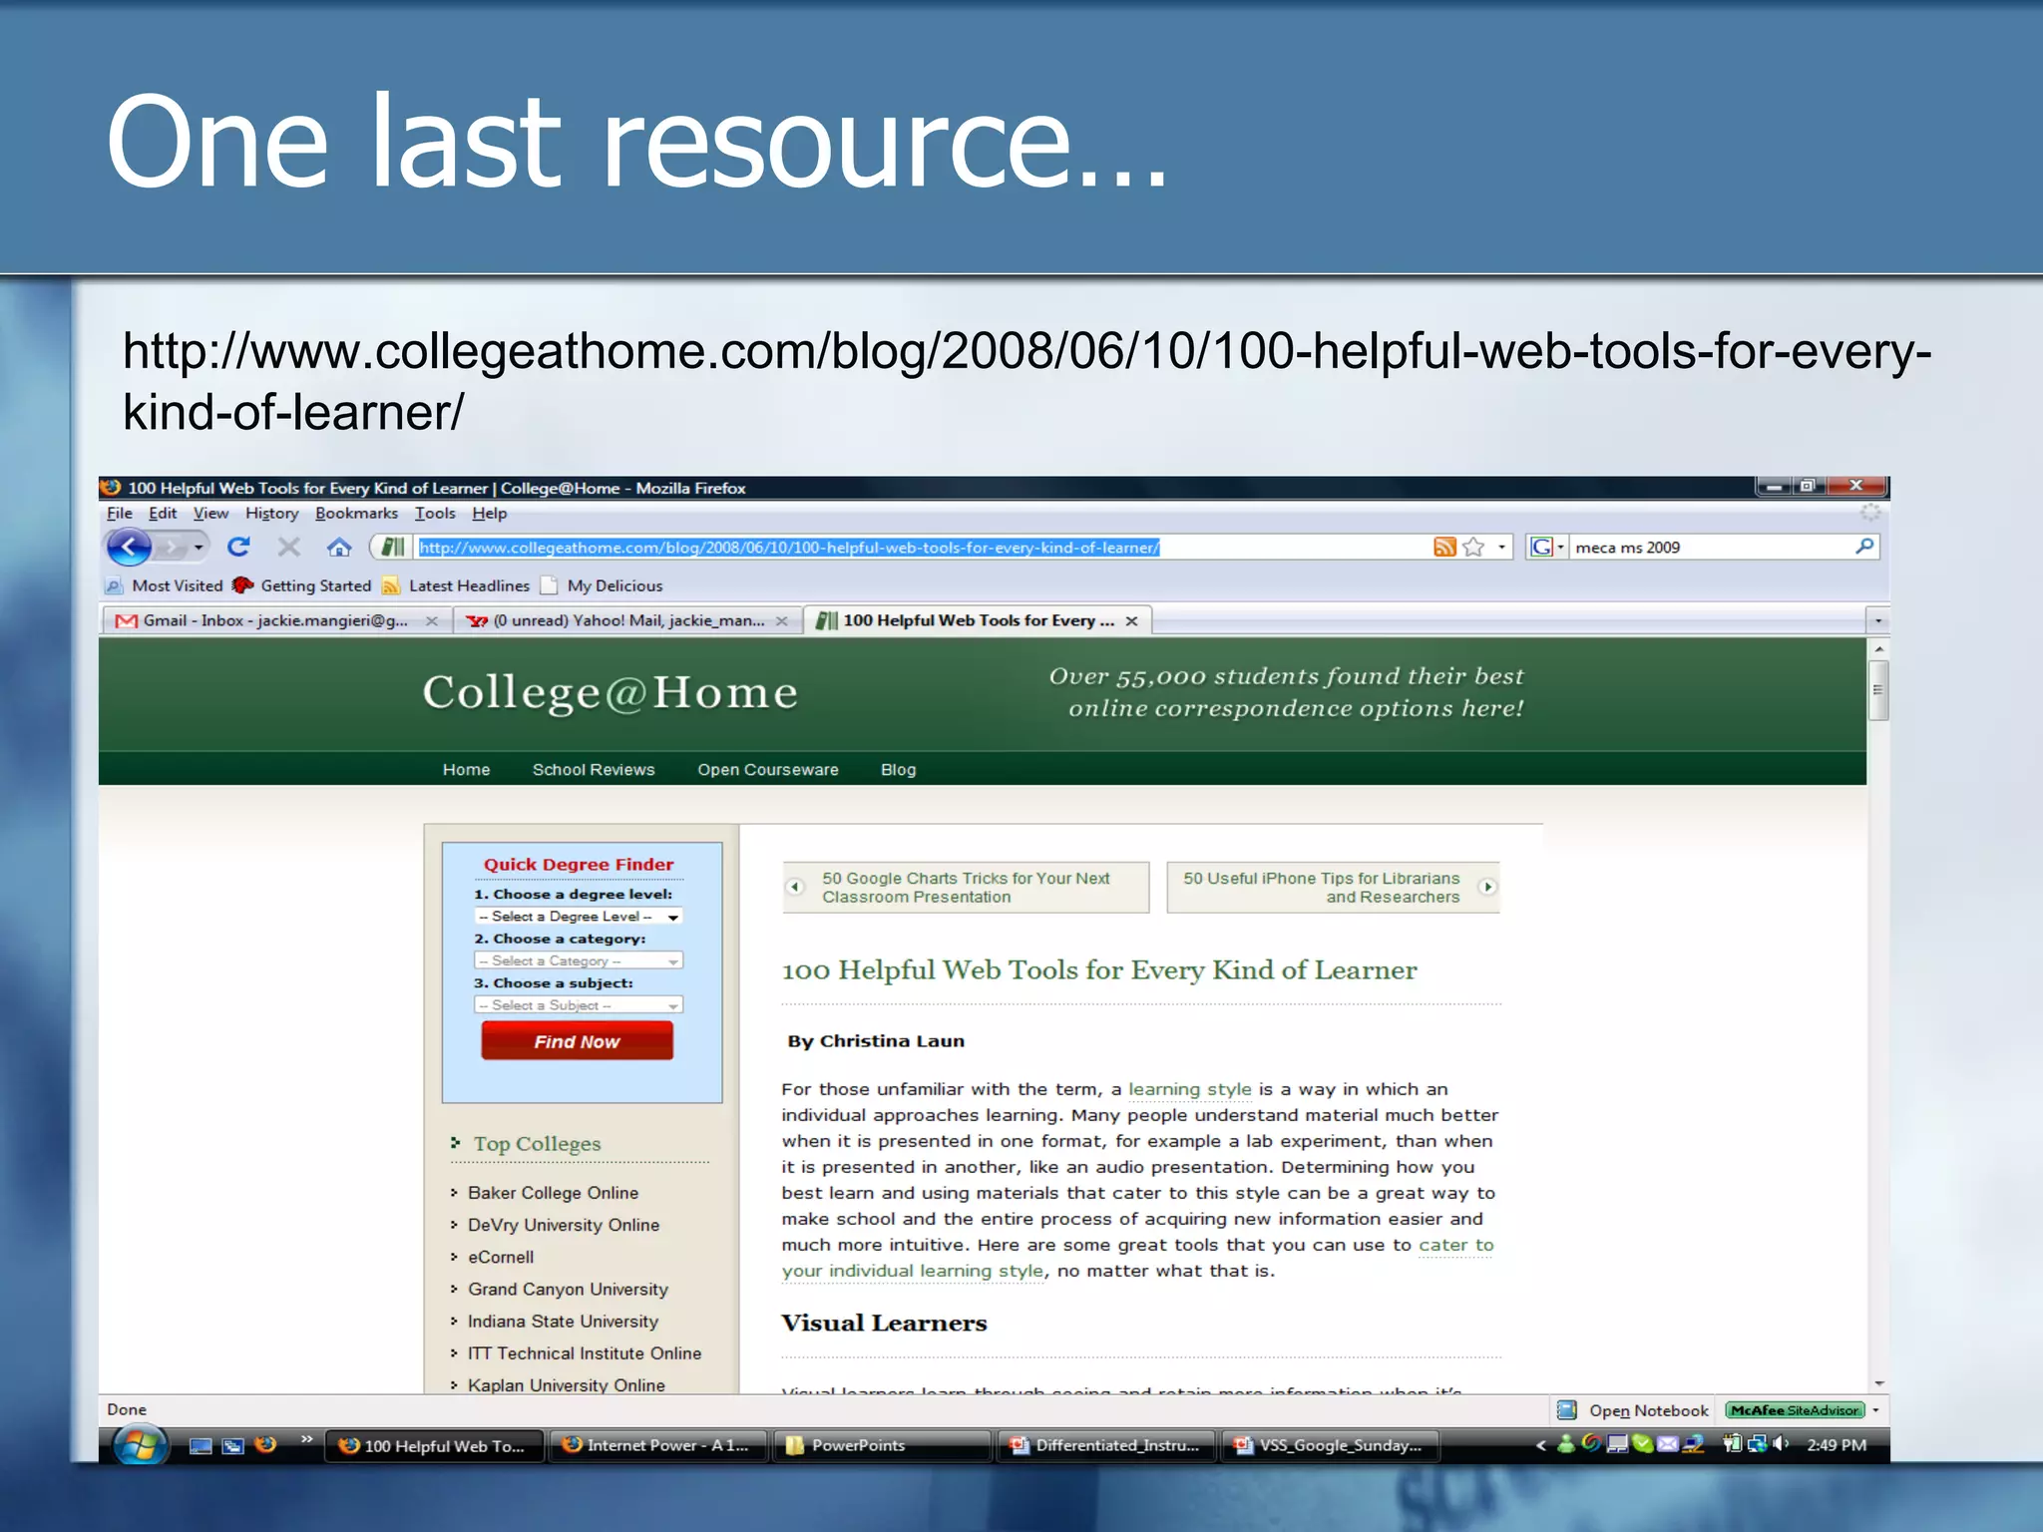Screen dimensions: 2043x1532
Task: Close the 100 Helpful Web Tools tab
Action: [1132, 620]
